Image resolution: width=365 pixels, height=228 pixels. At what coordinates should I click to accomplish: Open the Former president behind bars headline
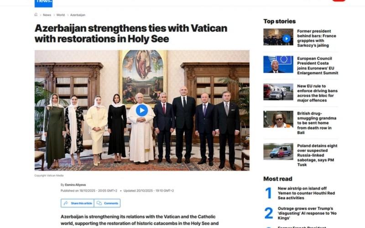(x=317, y=38)
